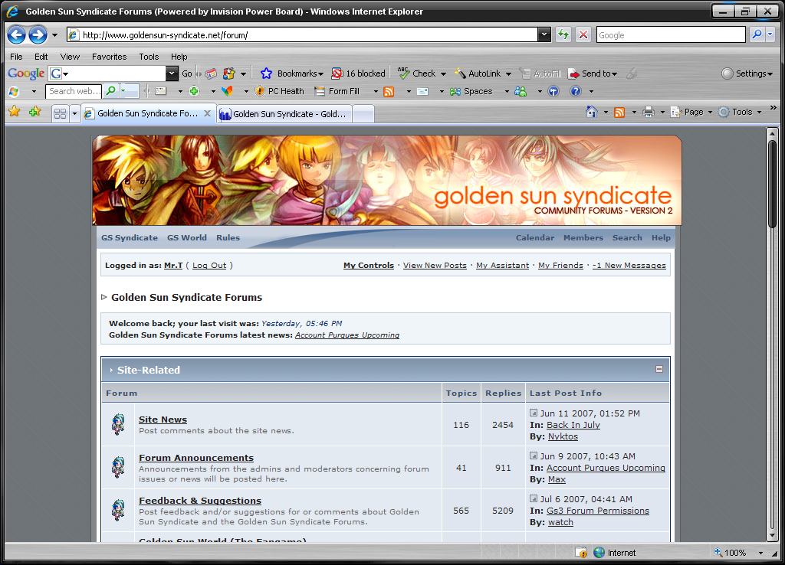Open the View menu
This screenshot has width=785, height=565.
click(x=70, y=57)
